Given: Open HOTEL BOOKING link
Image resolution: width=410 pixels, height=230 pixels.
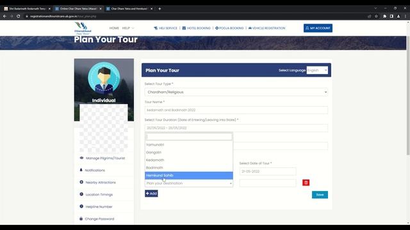Looking at the screenshot, I should pos(197,28).
